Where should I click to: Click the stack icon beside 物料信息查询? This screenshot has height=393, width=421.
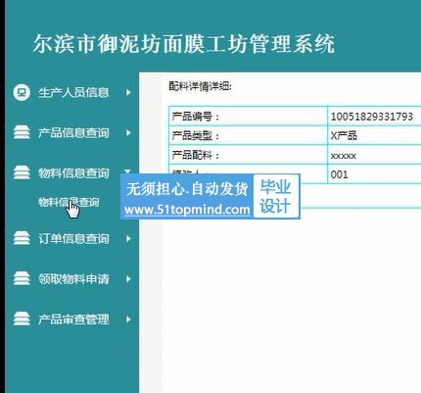coord(22,172)
